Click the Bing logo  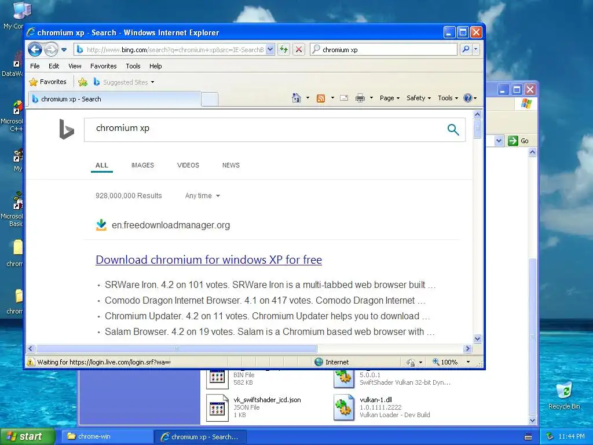(x=67, y=129)
